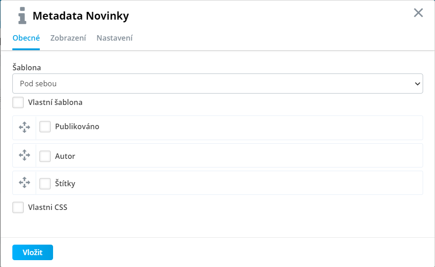Click the Štítky label text
This screenshot has width=435, height=267.
pos(65,183)
